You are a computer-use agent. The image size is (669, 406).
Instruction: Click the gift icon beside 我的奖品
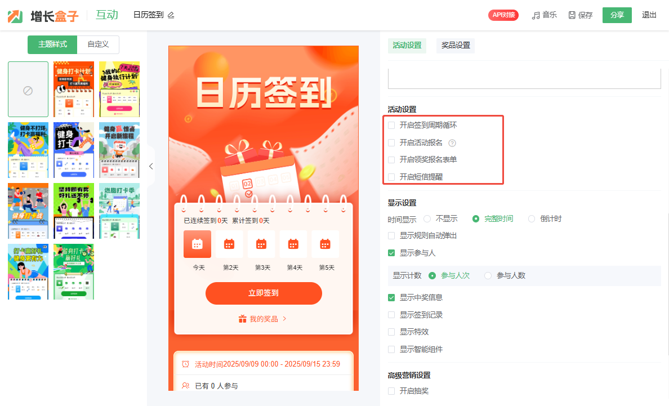(243, 319)
